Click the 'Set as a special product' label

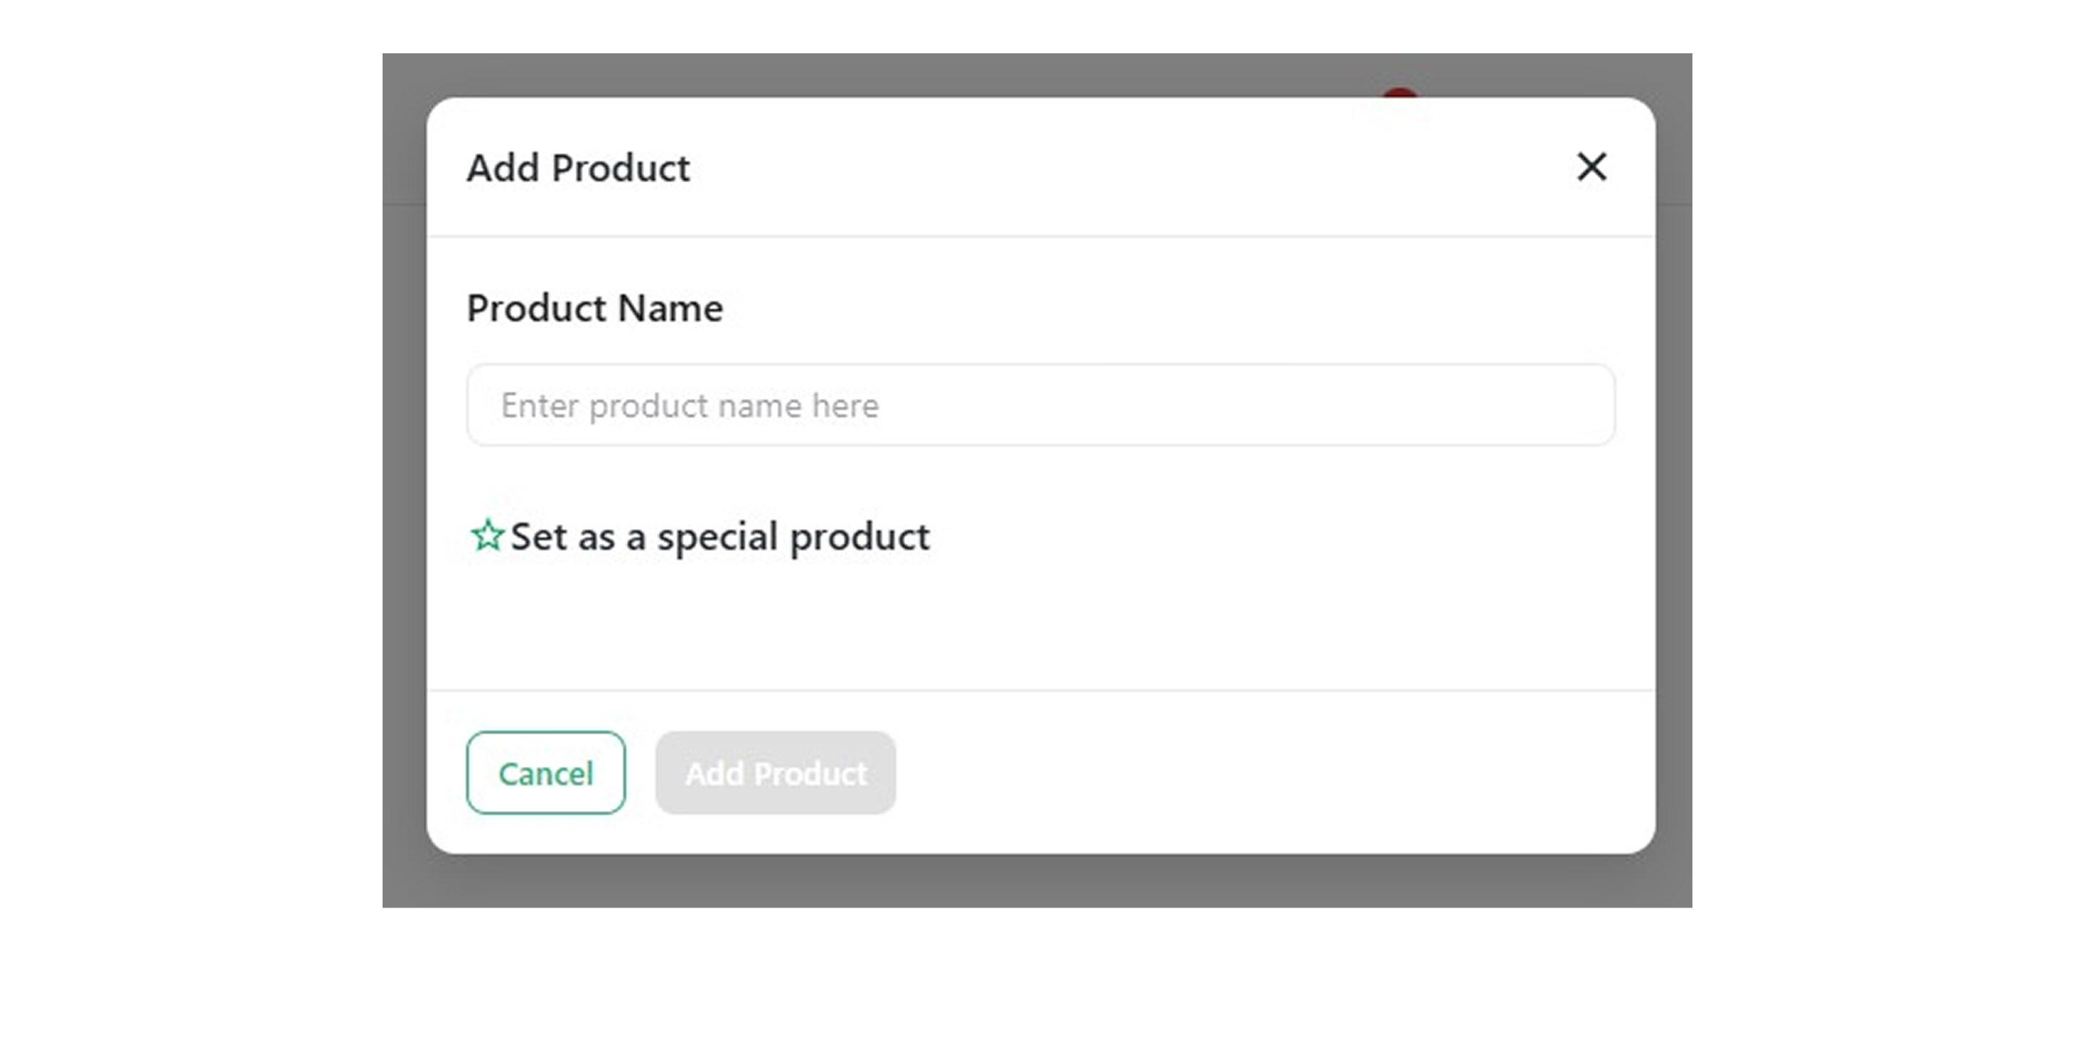pyautogui.click(x=719, y=537)
